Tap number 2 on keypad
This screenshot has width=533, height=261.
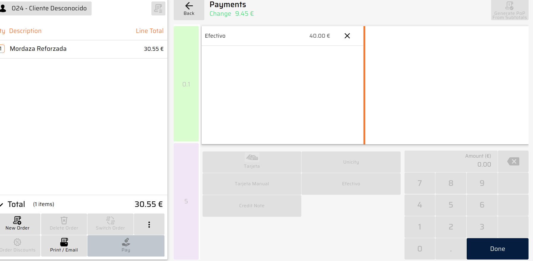tap(451, 227)
